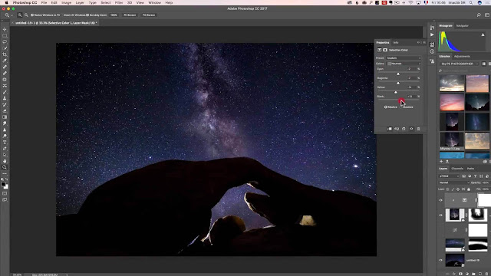Open the Layer menu
Image resolution: width=491 pixels, height=276 pixels.
[x=80, y=2]
